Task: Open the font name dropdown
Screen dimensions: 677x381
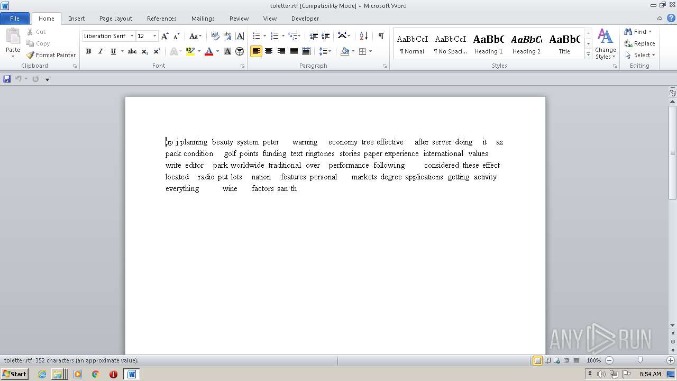Action: click(132, 36)
